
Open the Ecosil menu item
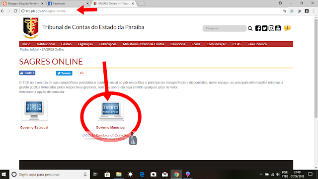(x=196, y=44)
